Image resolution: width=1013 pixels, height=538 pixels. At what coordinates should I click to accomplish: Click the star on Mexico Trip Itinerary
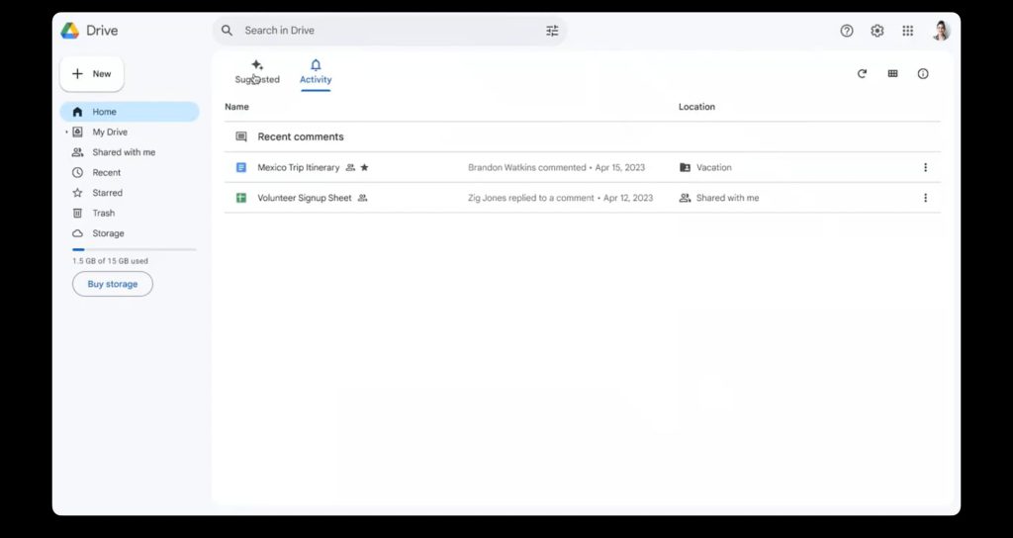[x=364, y=168]
